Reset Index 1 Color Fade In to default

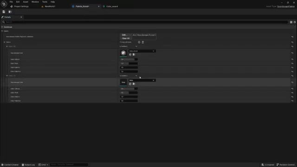[x=292, y=97]
